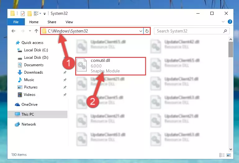
Task: Go back with the Back arrow
Action: [13, 31]
